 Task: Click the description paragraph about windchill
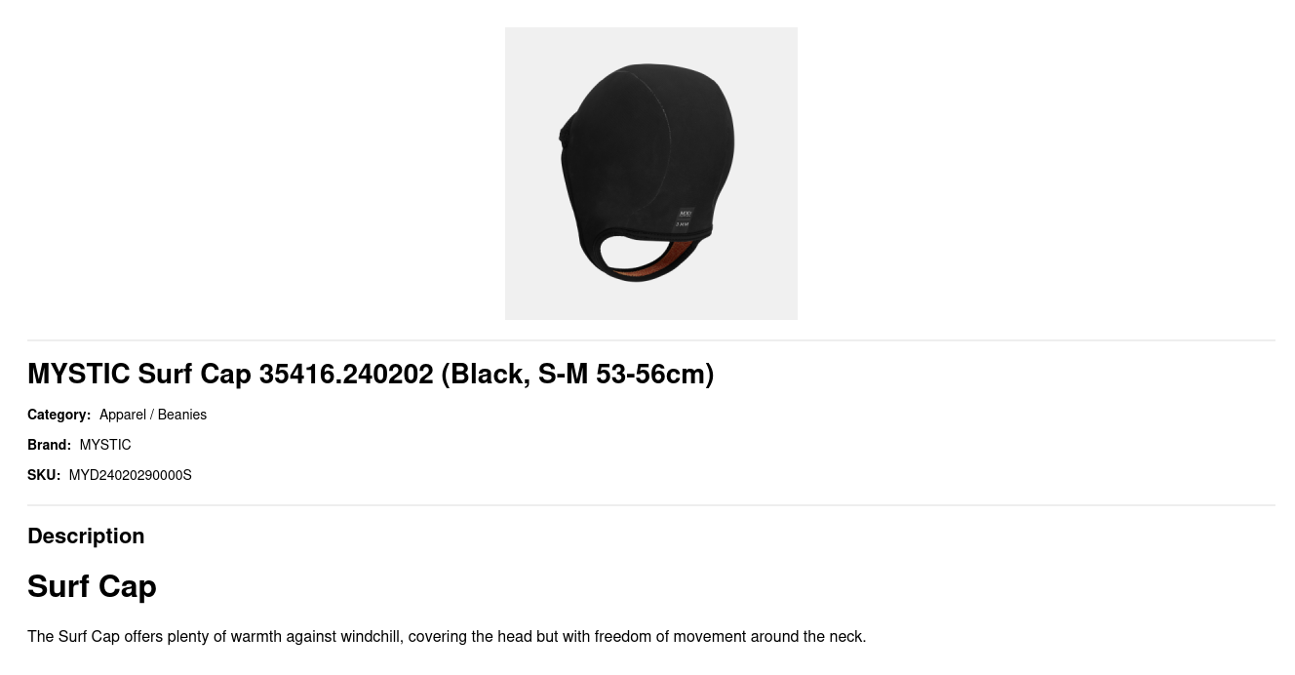point(447,636)
